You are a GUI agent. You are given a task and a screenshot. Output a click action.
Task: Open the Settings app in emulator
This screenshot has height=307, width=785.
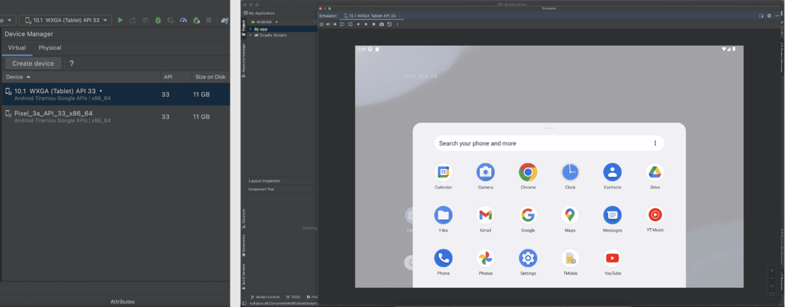[528, 258]
